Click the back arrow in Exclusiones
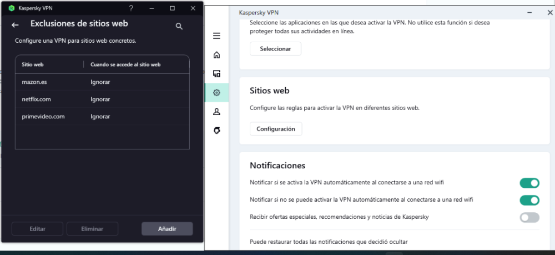555x255 pixels. 16,25
